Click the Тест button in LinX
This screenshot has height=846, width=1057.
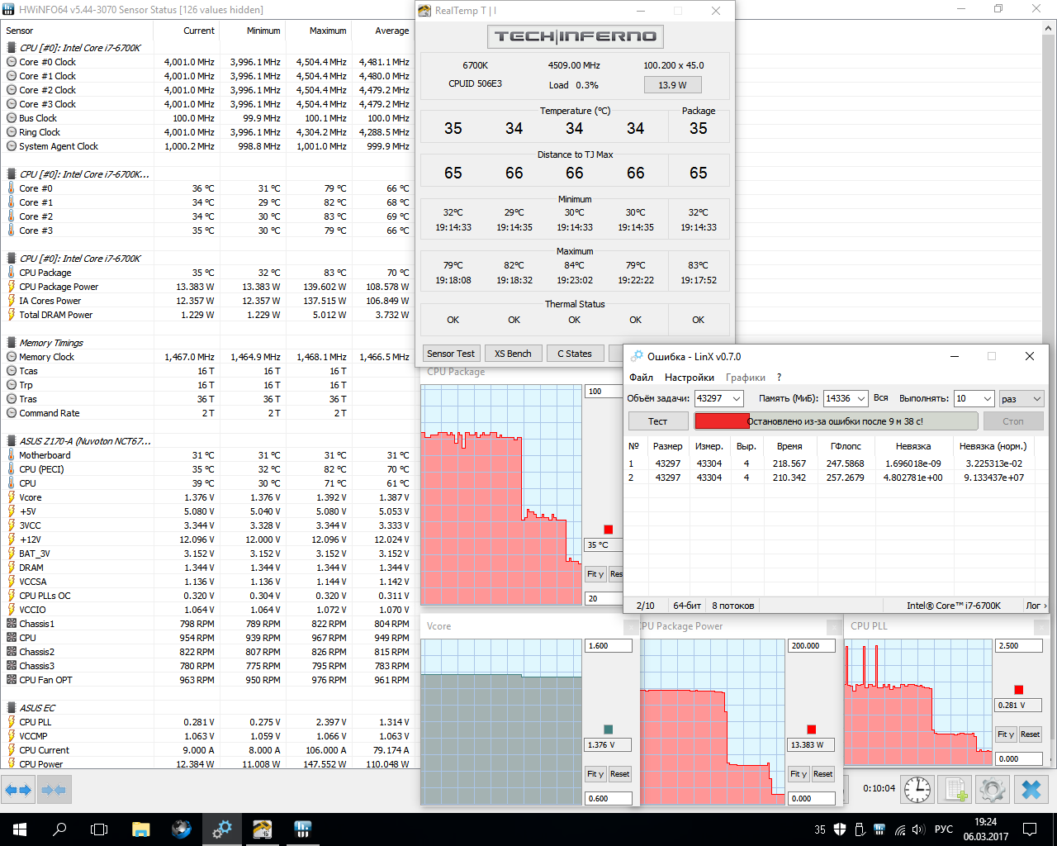click(657, 421)
